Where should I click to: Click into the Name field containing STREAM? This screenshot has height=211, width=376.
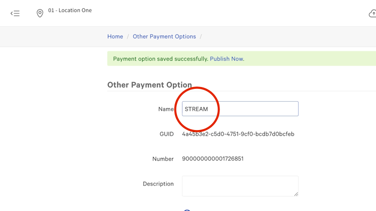tap(240, 109)
